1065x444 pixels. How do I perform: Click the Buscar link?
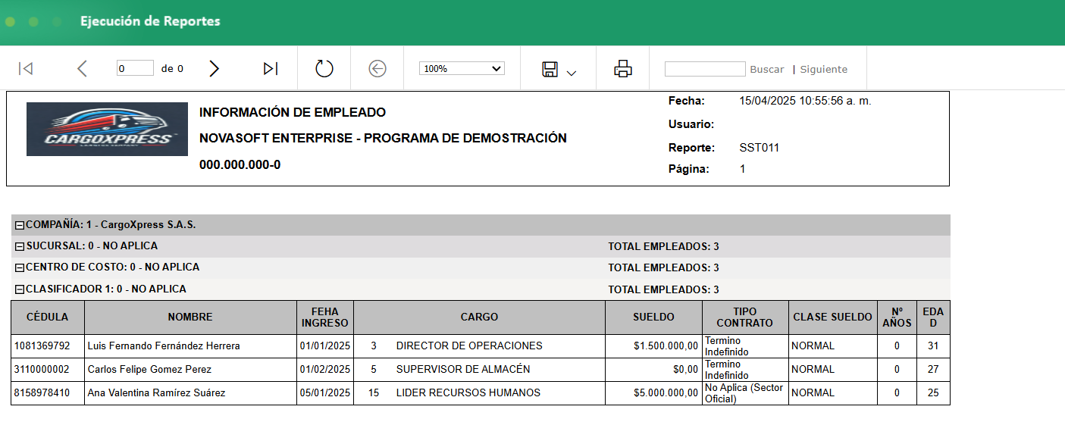pyautogui.click(x=767, y=69)
